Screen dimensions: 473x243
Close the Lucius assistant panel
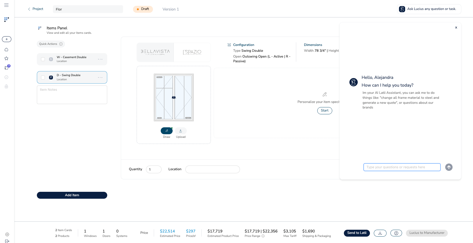(x=456, y=28)
